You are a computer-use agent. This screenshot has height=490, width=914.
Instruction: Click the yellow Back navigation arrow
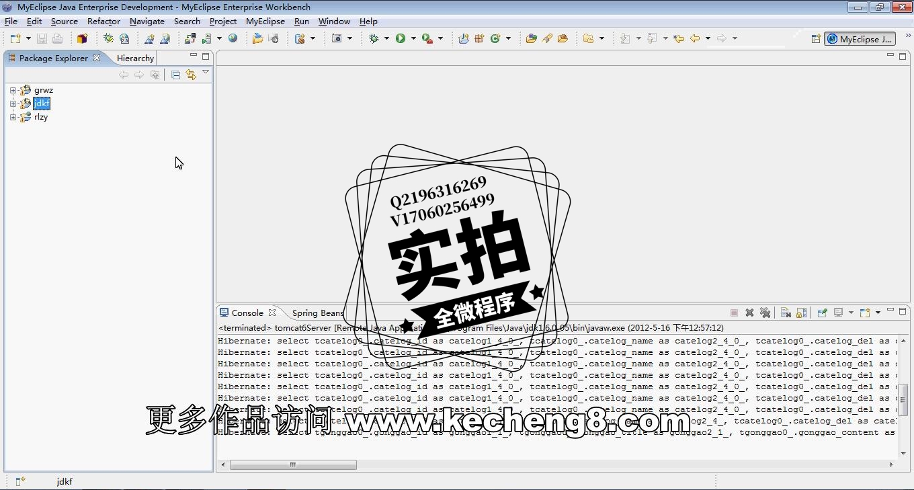click(x=695, y=39)
